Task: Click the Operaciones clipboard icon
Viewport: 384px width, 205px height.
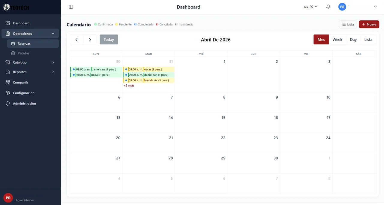Action: coord(7,33)
